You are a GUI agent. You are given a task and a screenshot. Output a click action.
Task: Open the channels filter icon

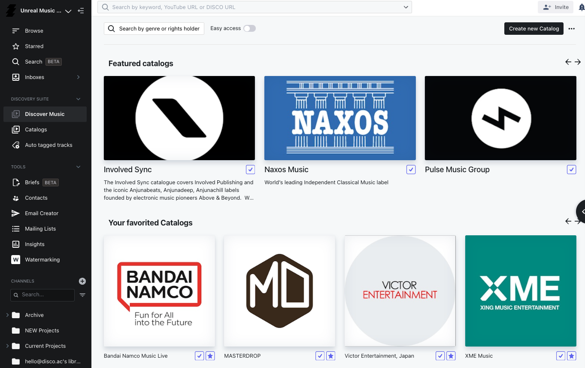[83, 295]
